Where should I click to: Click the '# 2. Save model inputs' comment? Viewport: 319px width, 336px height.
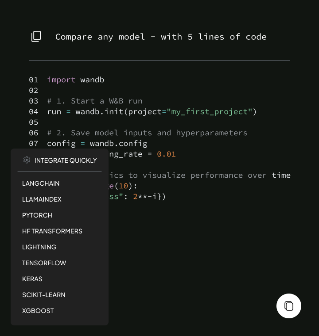[148, 133]
